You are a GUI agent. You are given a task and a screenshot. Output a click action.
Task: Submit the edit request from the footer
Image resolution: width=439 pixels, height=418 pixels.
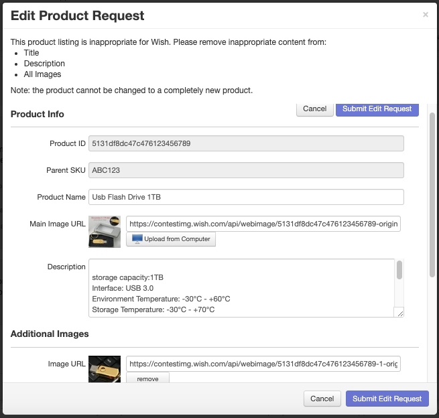click(x=387, y=399)
